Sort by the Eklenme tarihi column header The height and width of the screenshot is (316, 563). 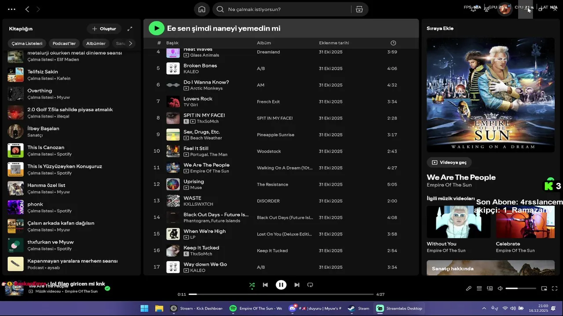(334, 43)
